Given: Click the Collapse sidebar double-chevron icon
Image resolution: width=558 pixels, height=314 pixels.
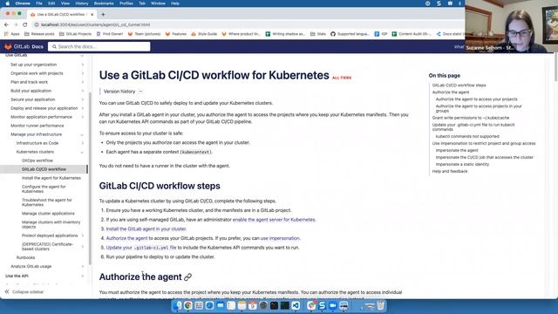Looking at the screenshot, I should tap(7, 291).
